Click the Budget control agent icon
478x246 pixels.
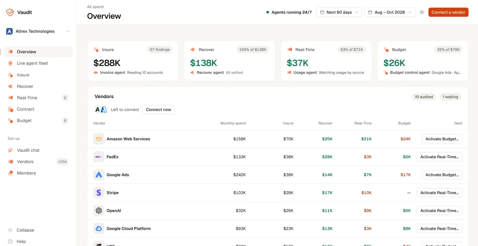(x=386, y=72)
